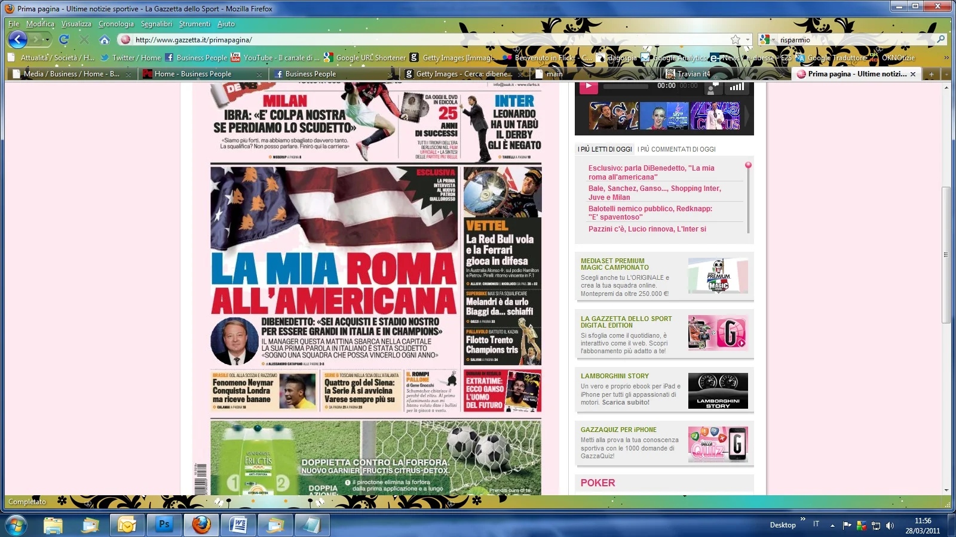Click the Action Center flag tray icon

click(847, 526)
